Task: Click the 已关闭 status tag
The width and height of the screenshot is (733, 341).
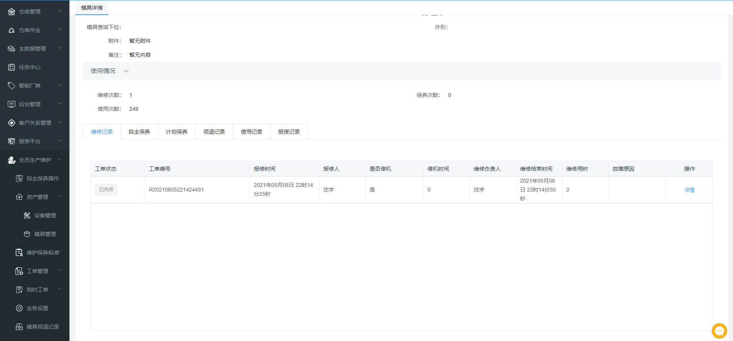Action: click(106, 190)
